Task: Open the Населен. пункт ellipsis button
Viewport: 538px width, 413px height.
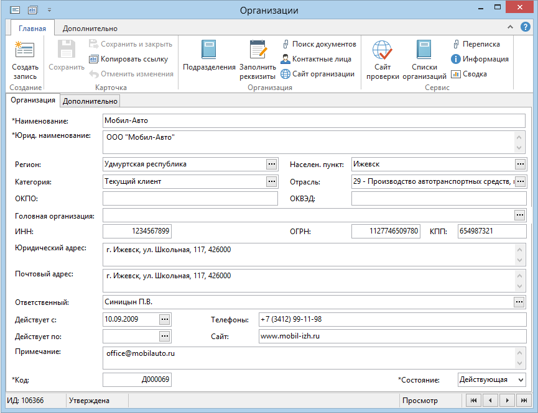Action: (521, 164)
